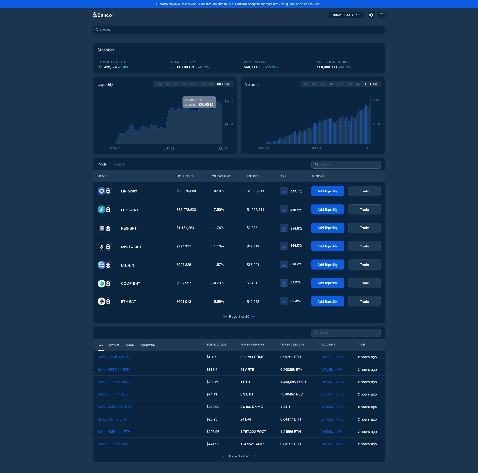Open the wallet address dropdown
The image size is (478, 473).
346,15
